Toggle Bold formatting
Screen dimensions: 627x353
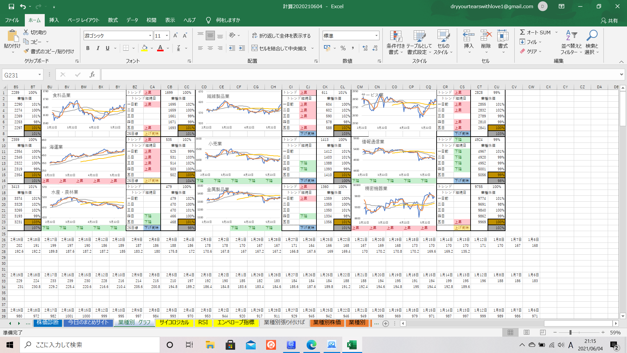(x=88, y=48)
